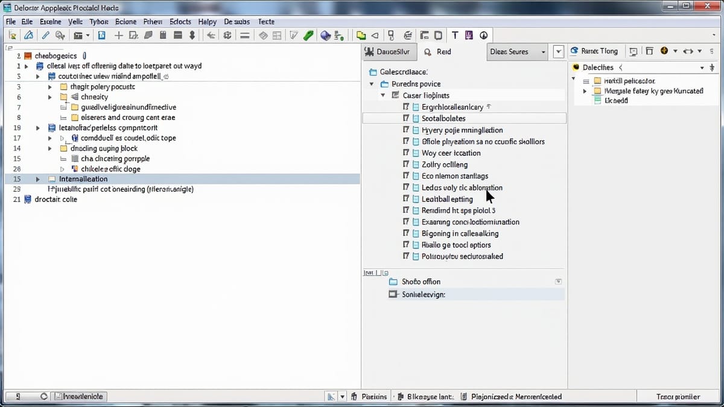Select the 'Shofio offion' folder item
This screenshot has width=724, height=407.
421,282
